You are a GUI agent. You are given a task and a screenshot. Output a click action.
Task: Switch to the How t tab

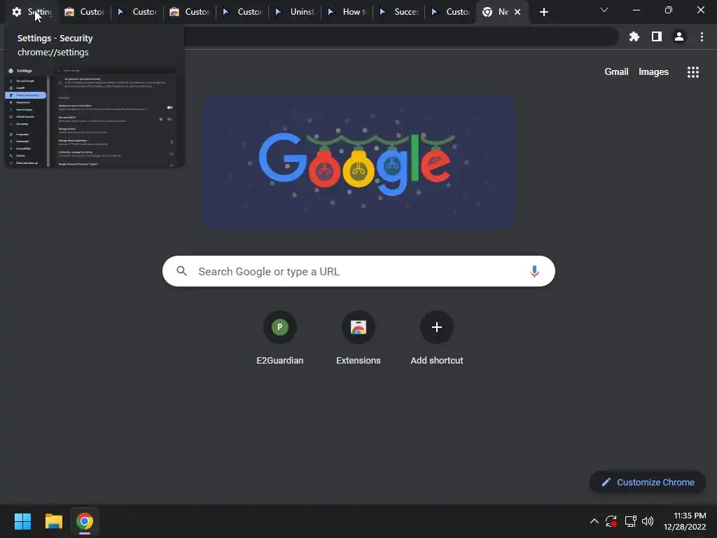coord(347,12)
